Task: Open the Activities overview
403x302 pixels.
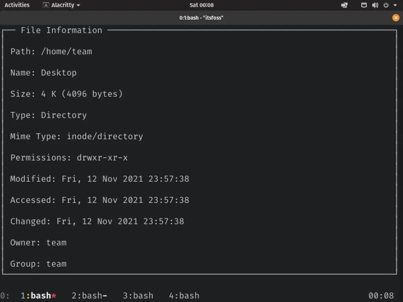Action: pos(17,5)
